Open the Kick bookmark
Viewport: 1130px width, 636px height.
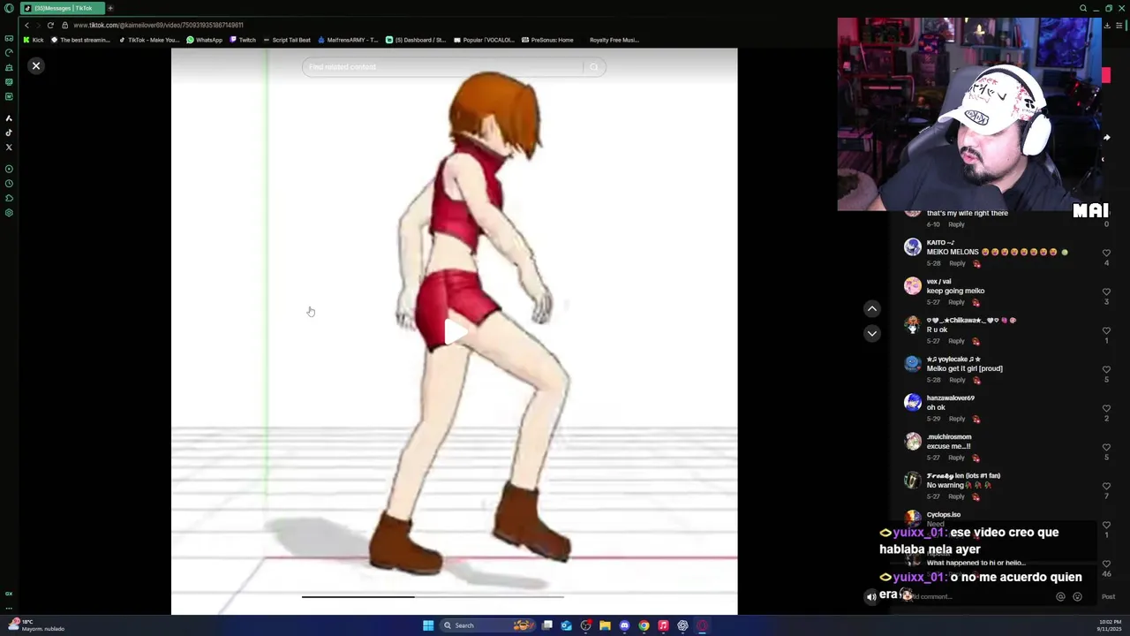click(x=34, y=40)
